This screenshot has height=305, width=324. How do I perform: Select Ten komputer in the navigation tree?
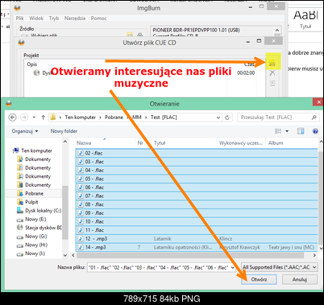click(36, 150)
